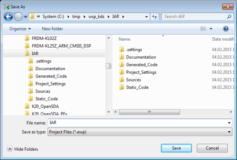This screenshot has width=237, height=160.
Task: Open the Organize menu
Action: click(20, 28)
